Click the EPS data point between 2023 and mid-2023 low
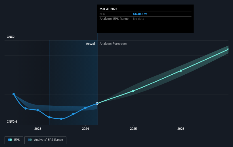This screenshot has width=233, height=147. click(49, 117)
